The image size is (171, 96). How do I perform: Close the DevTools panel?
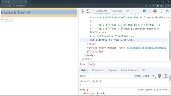coord(168,11)
